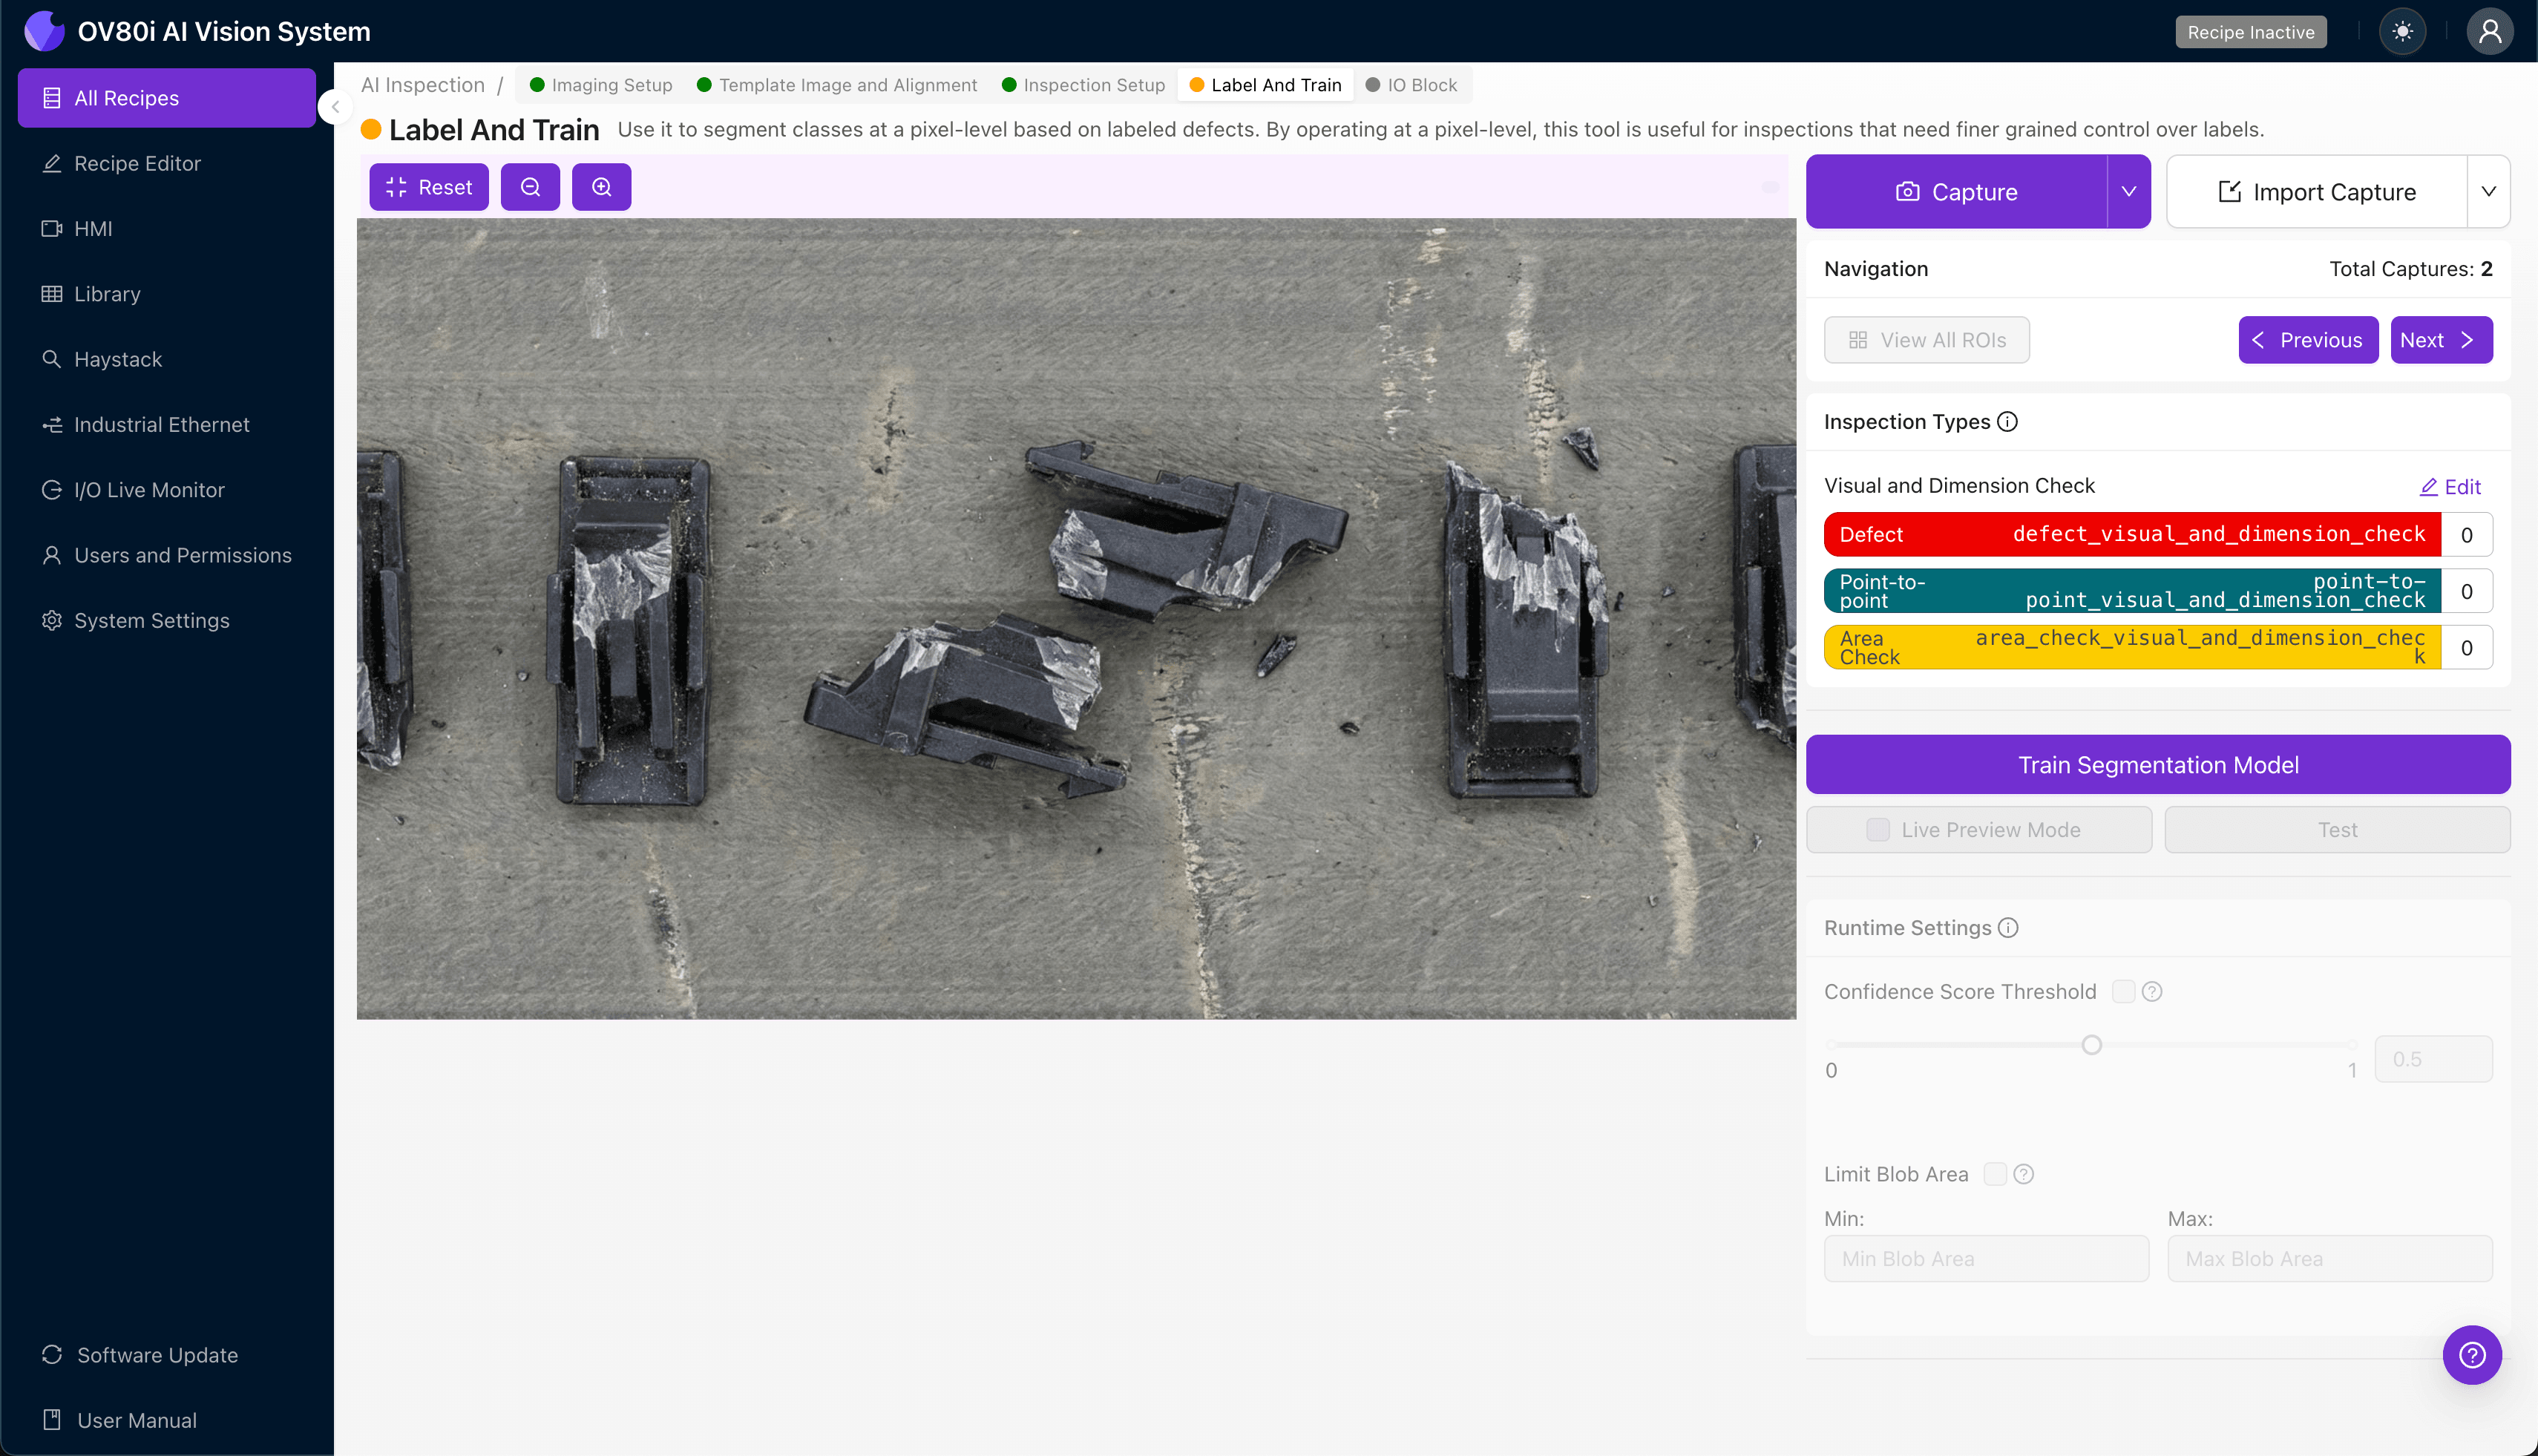Collapse the sidebar with the arrow icon

pyautogui.click(x=336, y=107)
